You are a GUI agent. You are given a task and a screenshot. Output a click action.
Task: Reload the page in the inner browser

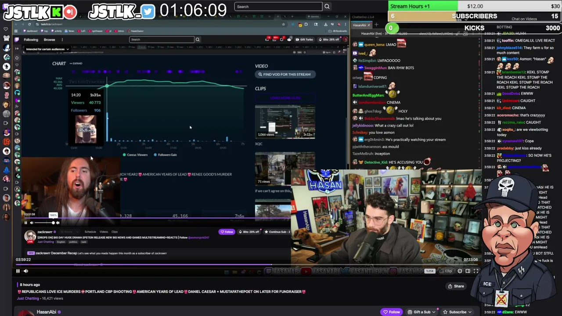coord(29,24)
